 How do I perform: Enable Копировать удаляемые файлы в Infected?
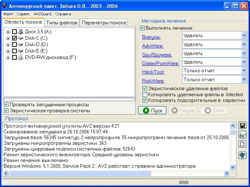pyautogui.click(x=145, y=94)
